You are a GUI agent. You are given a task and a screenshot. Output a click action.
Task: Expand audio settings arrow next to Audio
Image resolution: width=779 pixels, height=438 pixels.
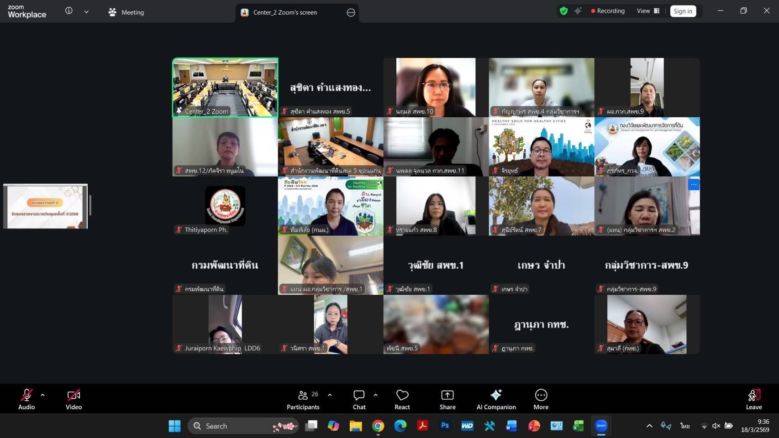(43, 395)
